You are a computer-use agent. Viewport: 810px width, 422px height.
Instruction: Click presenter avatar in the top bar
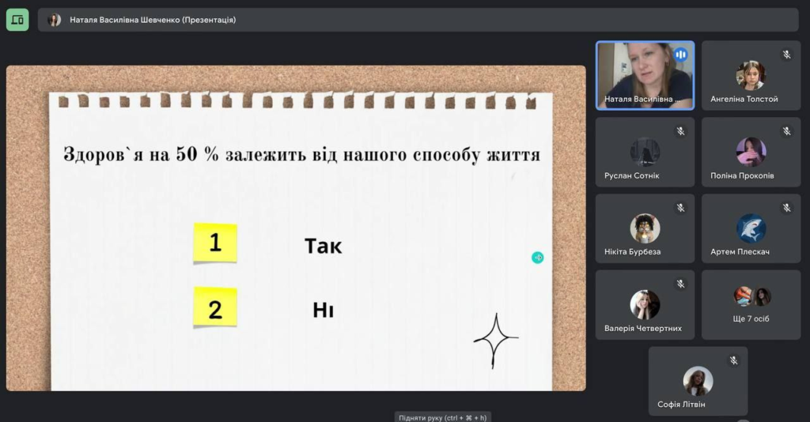pyautogui.click(x=55, y=20)
